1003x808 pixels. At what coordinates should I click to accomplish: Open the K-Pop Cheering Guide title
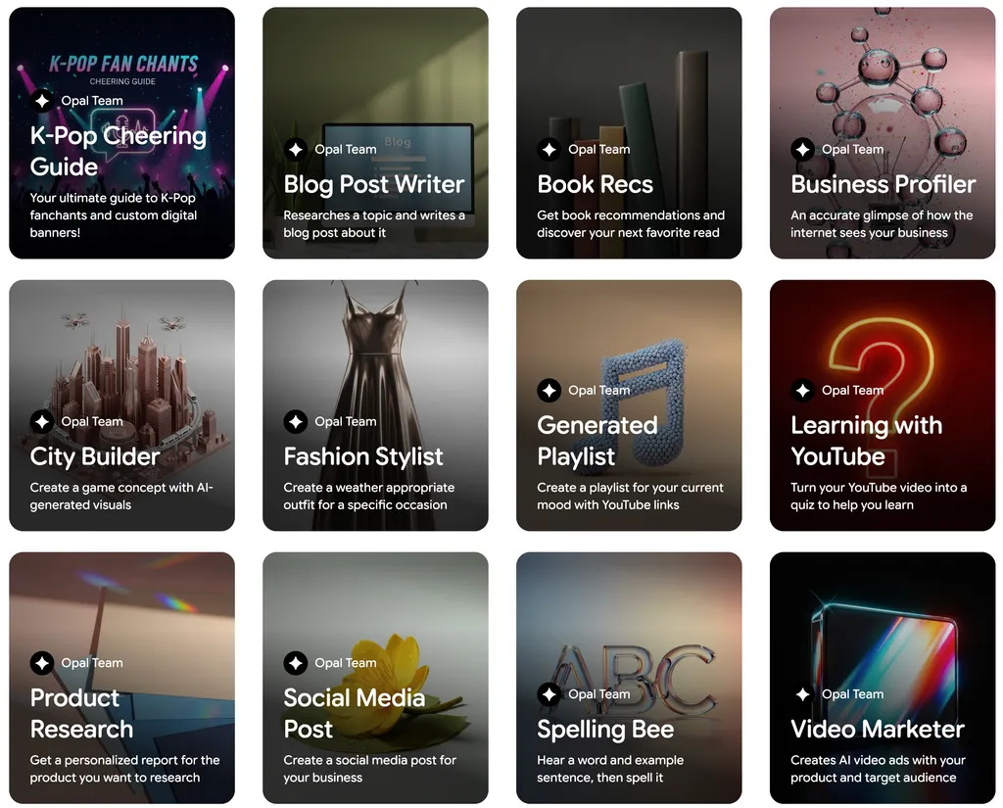pos(118,151)
